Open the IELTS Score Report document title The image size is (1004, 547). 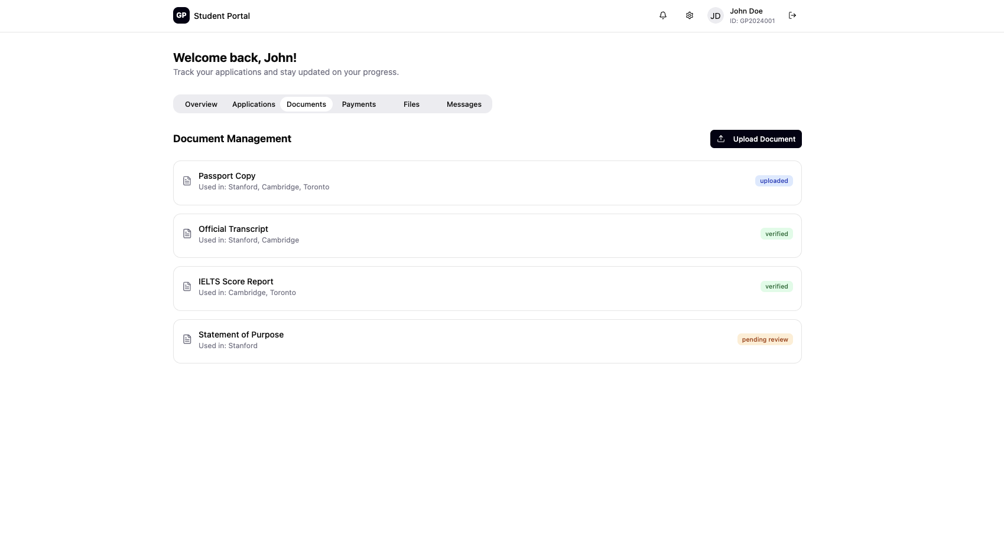(x=236, y=282)
